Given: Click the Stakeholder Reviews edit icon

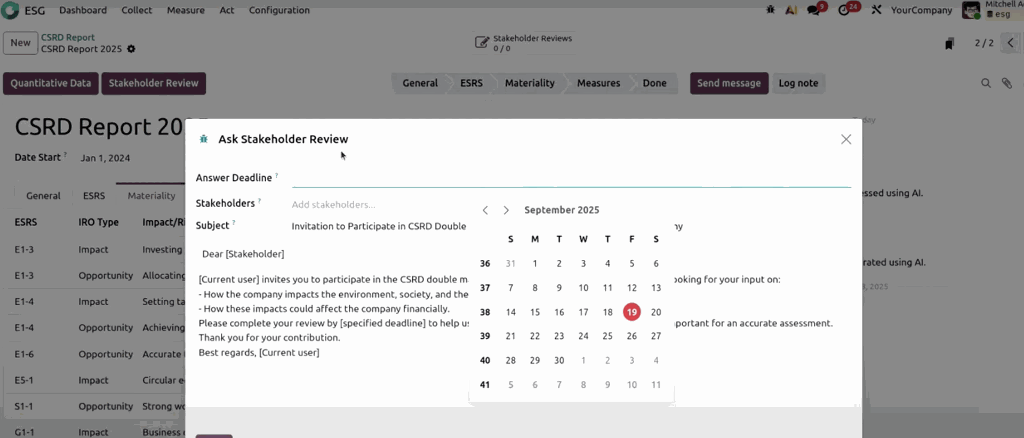Looking at the screenshot, I should [481, 43].
